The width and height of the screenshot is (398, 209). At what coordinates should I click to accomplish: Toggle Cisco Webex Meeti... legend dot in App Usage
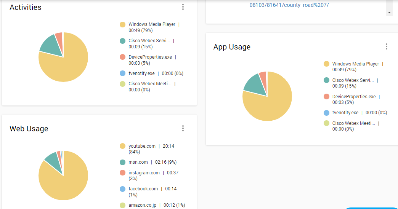coord(326,123)
